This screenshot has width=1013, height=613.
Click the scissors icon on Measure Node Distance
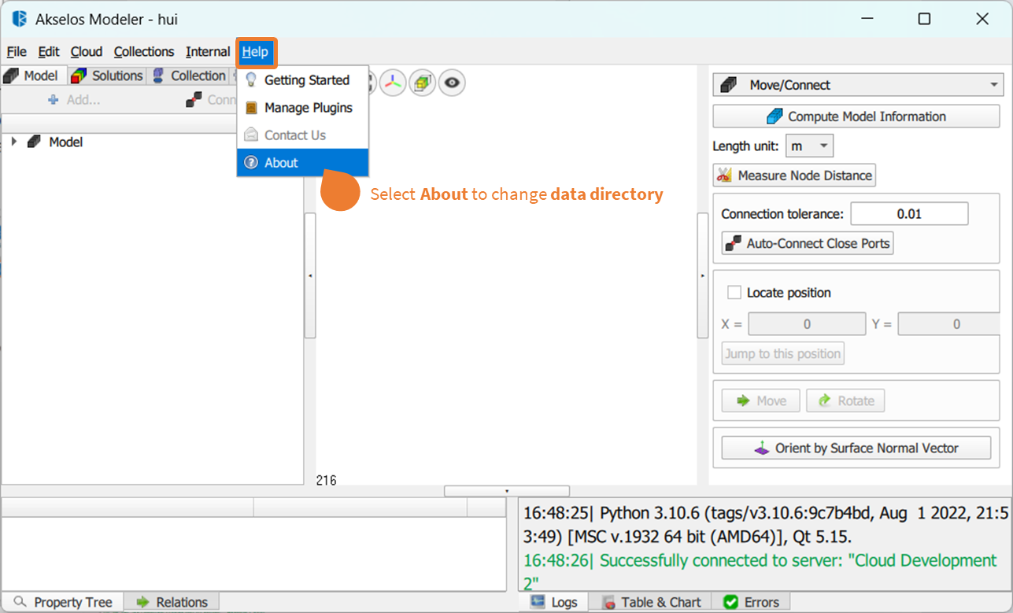click(724, 175)
